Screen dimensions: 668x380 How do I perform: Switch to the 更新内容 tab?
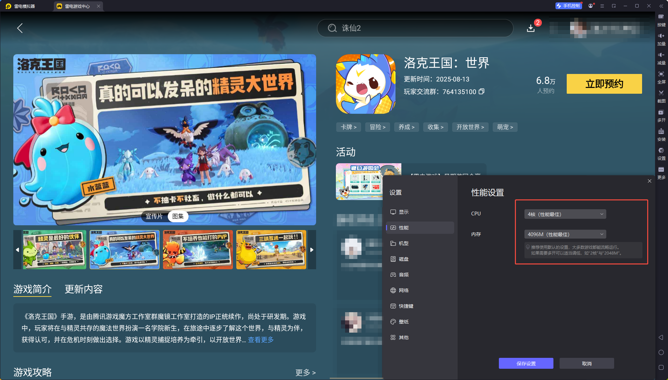(84, 289)
